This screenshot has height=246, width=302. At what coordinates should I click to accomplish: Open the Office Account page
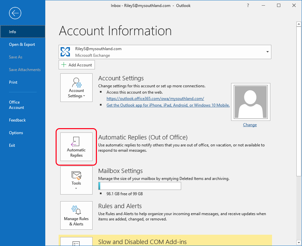(x=17, y=105)
